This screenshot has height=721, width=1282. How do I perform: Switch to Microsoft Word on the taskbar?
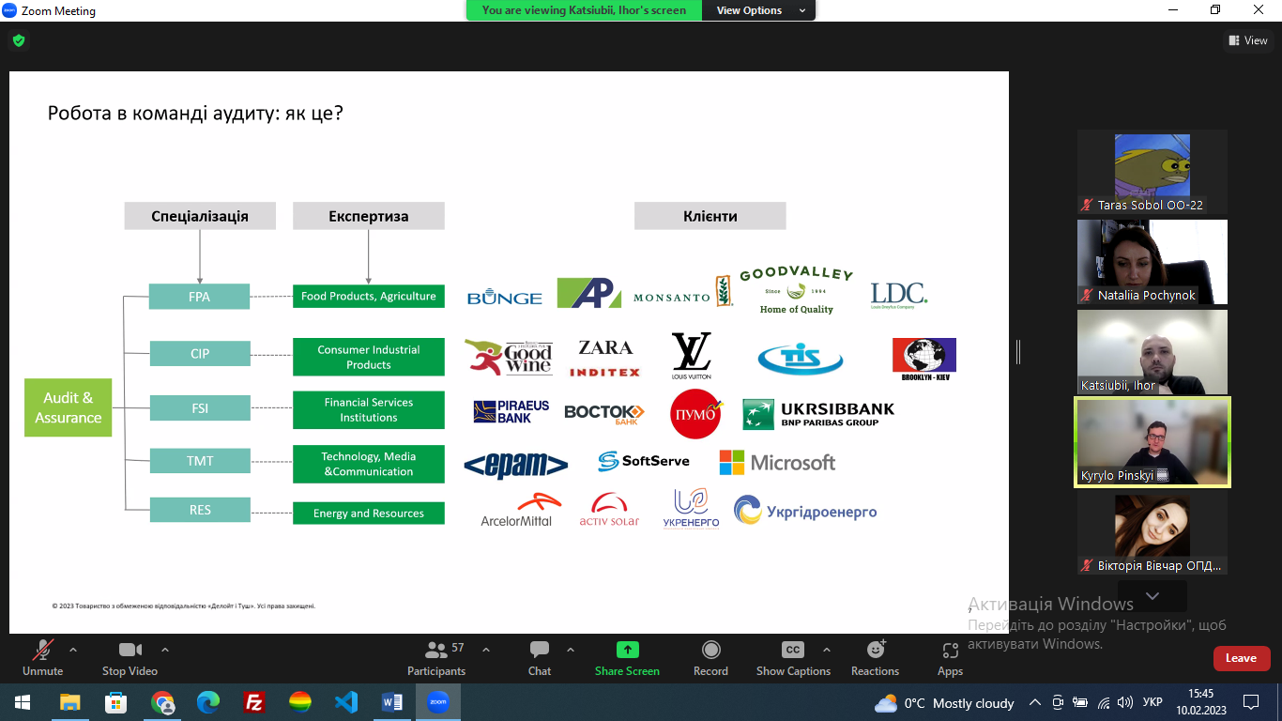click(392, 702)
